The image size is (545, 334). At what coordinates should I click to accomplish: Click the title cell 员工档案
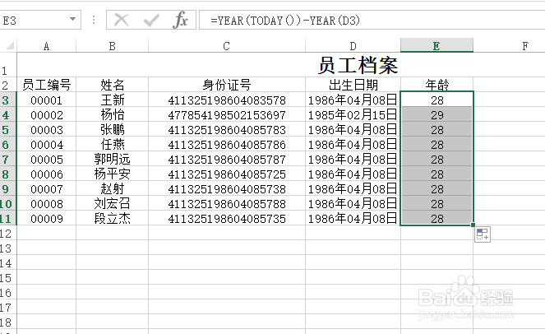click(x=358, y=65)
